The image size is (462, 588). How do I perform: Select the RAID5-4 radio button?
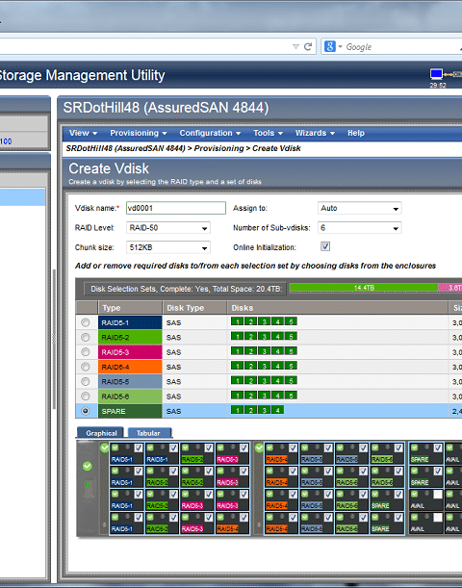tap(86, 367)
